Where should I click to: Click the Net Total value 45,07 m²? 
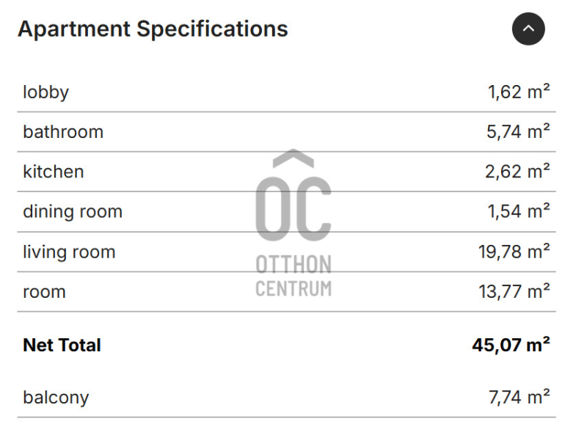(x=511, y=345)
